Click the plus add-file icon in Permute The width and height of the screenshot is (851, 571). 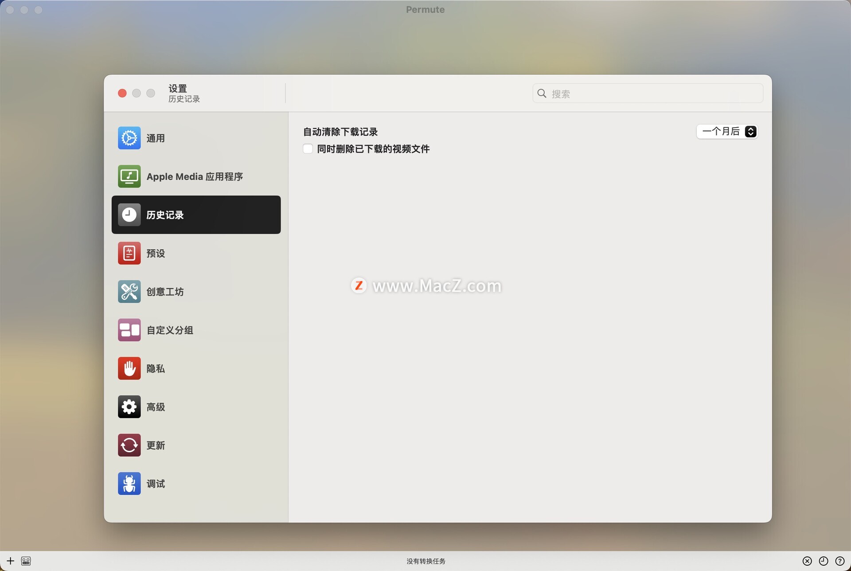tap(10, 561)
